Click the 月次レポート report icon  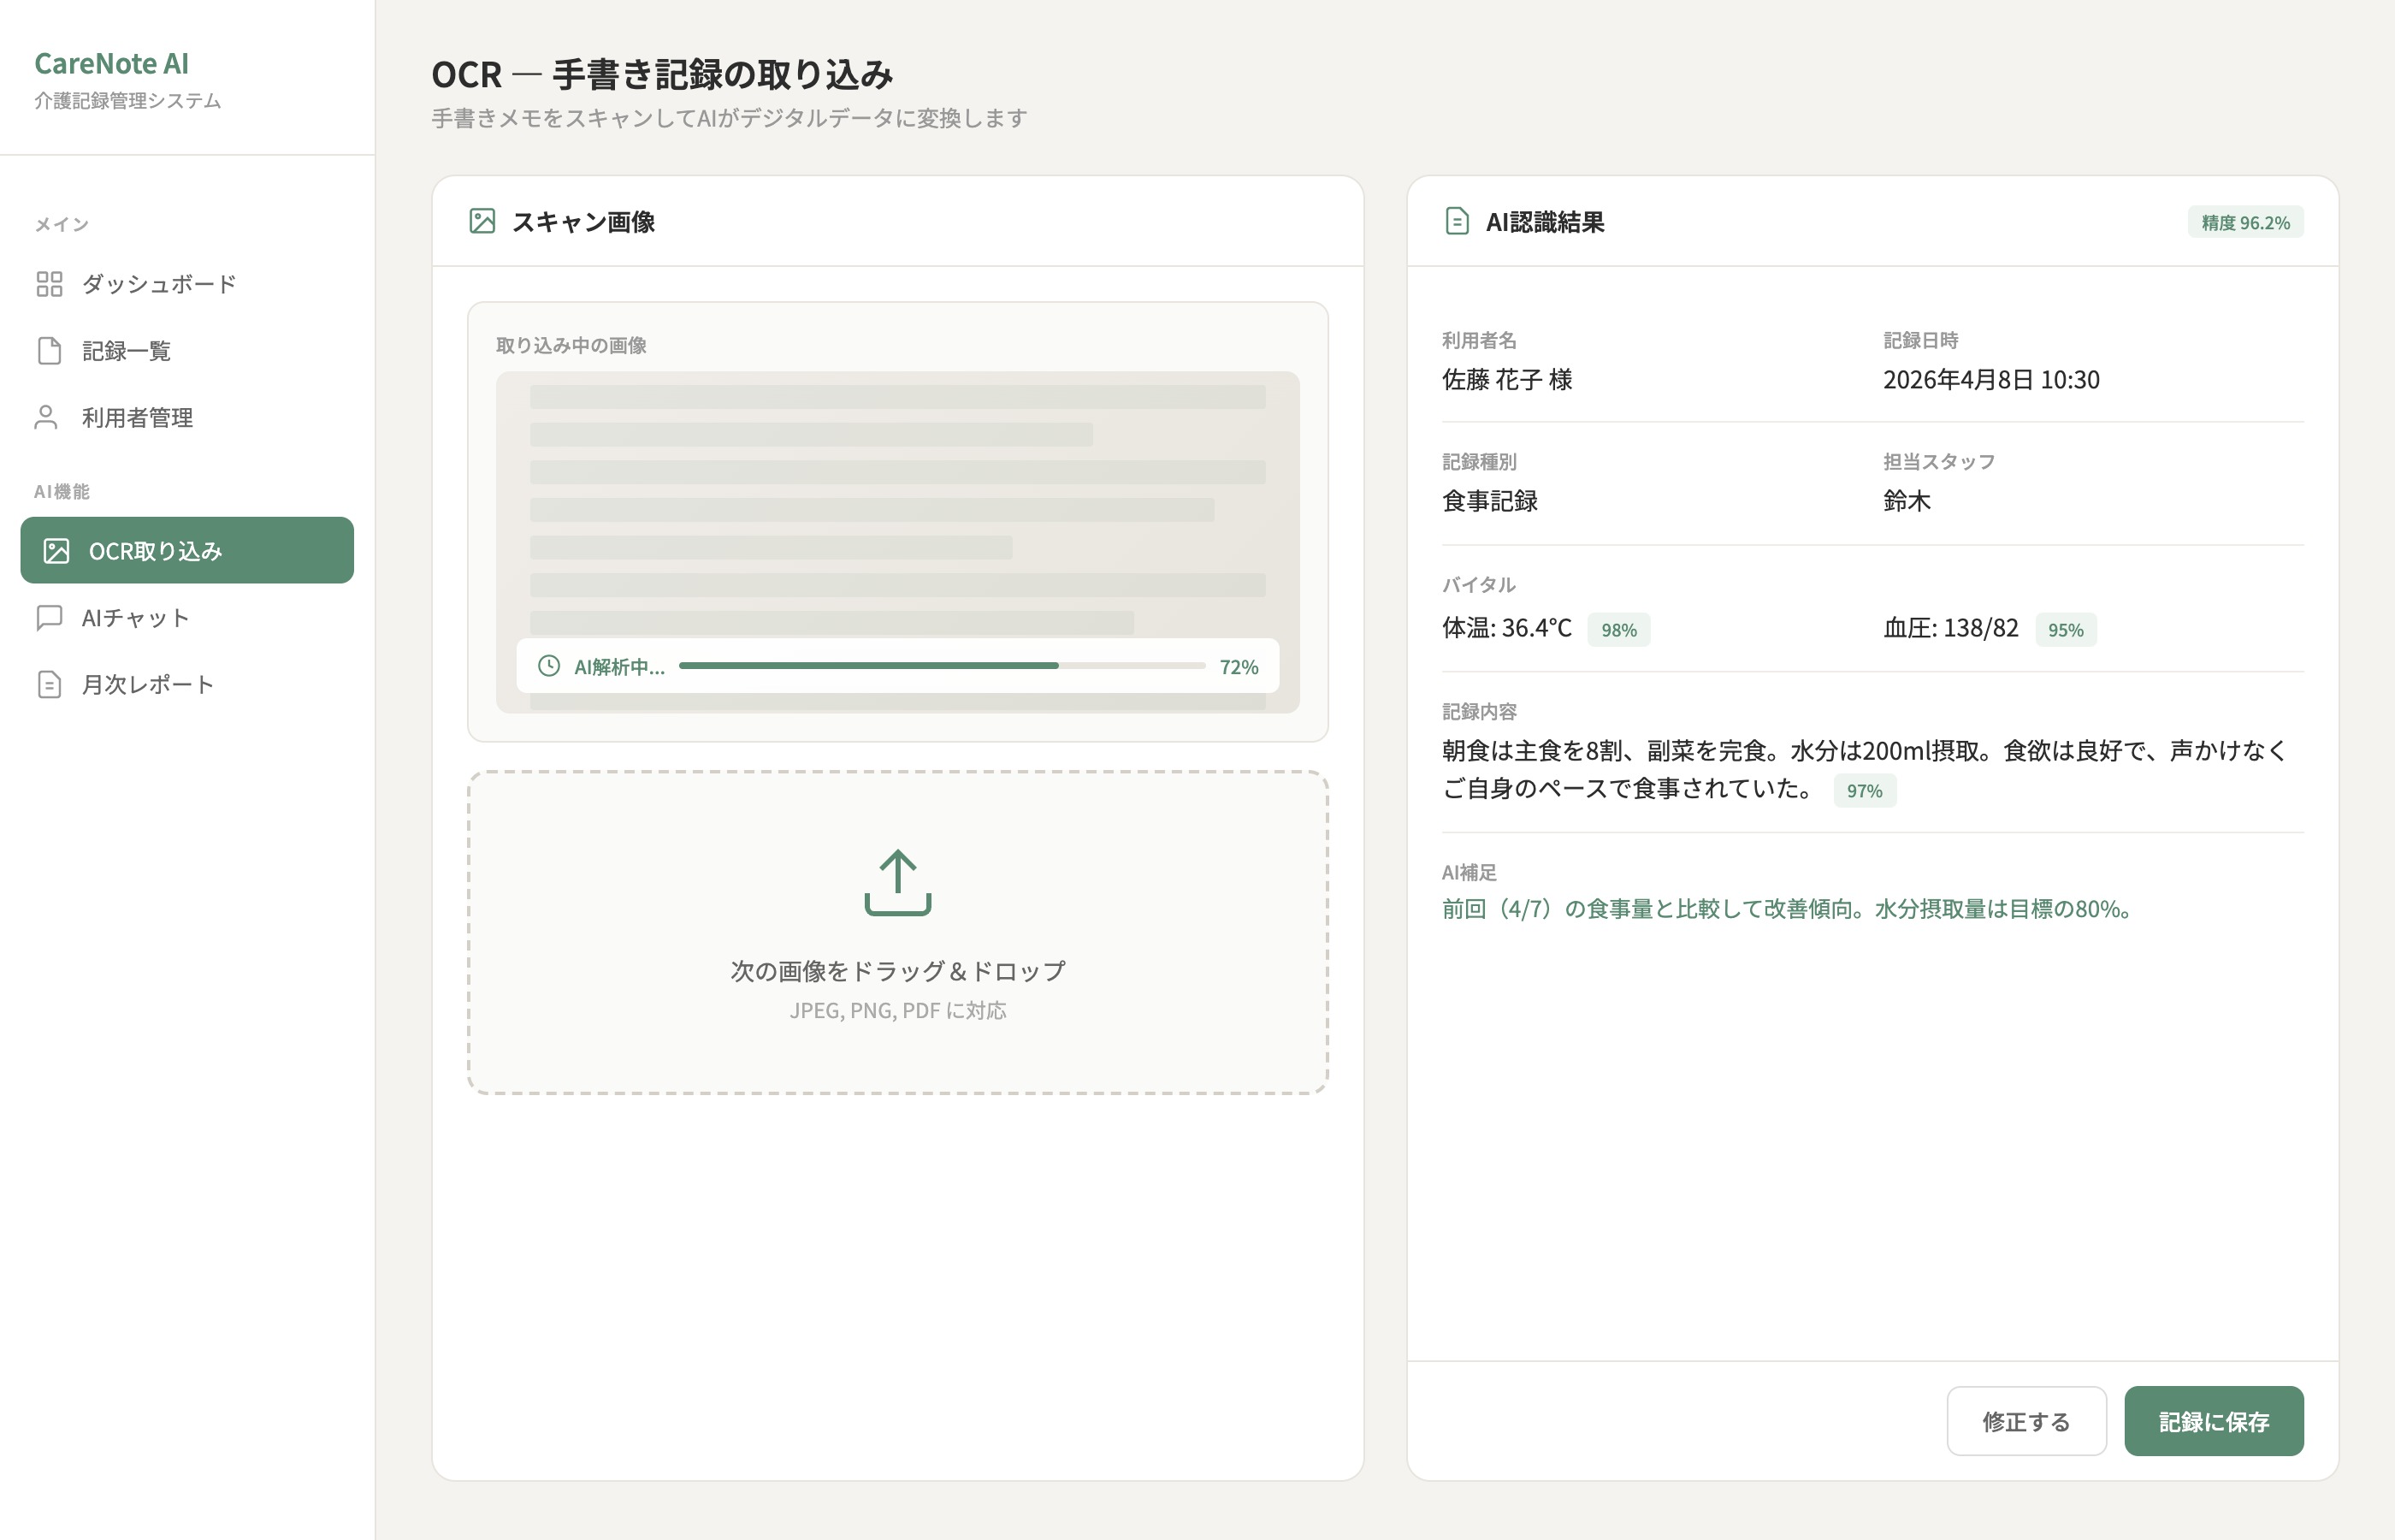click(49, 684)
